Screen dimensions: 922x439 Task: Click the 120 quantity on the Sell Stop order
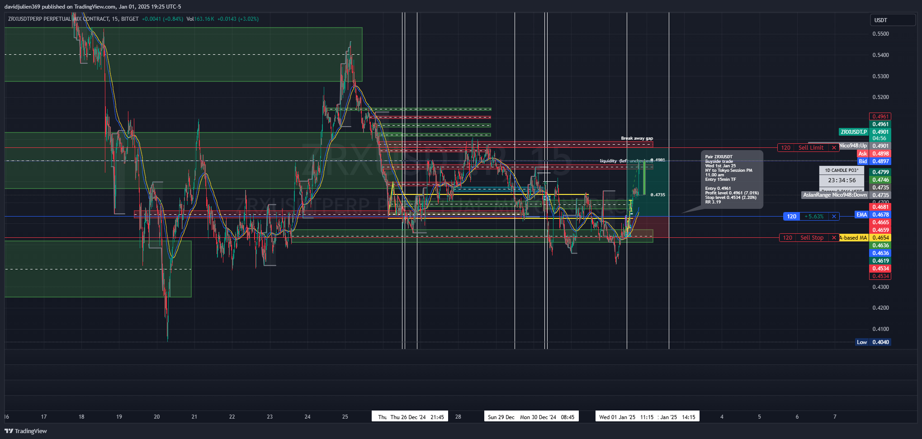788,238
